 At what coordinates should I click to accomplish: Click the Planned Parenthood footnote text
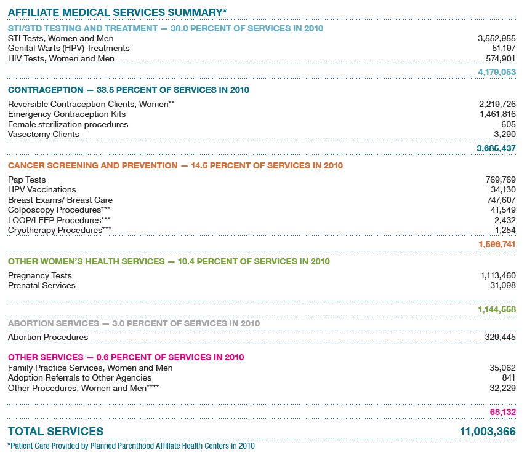131,446
